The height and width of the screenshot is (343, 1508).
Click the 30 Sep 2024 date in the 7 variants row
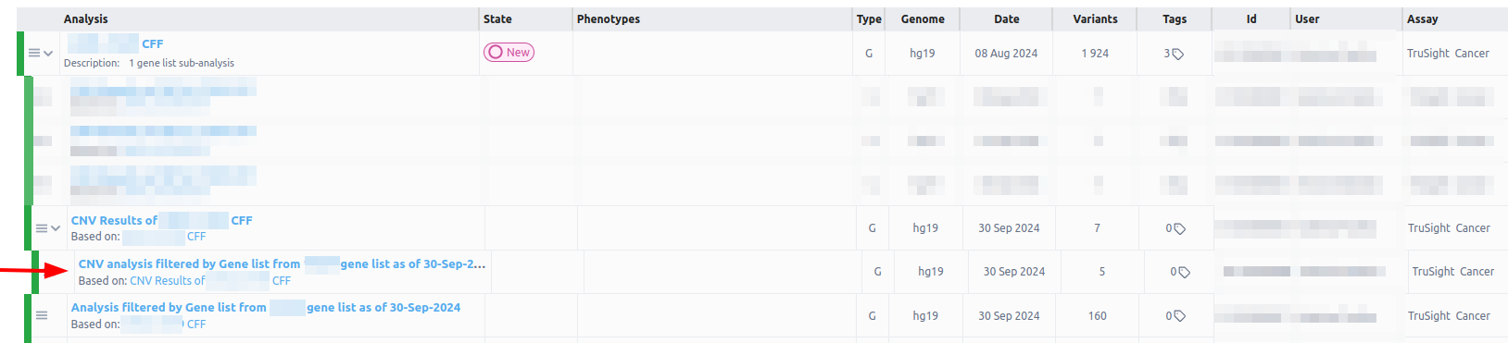point(1009,228)
